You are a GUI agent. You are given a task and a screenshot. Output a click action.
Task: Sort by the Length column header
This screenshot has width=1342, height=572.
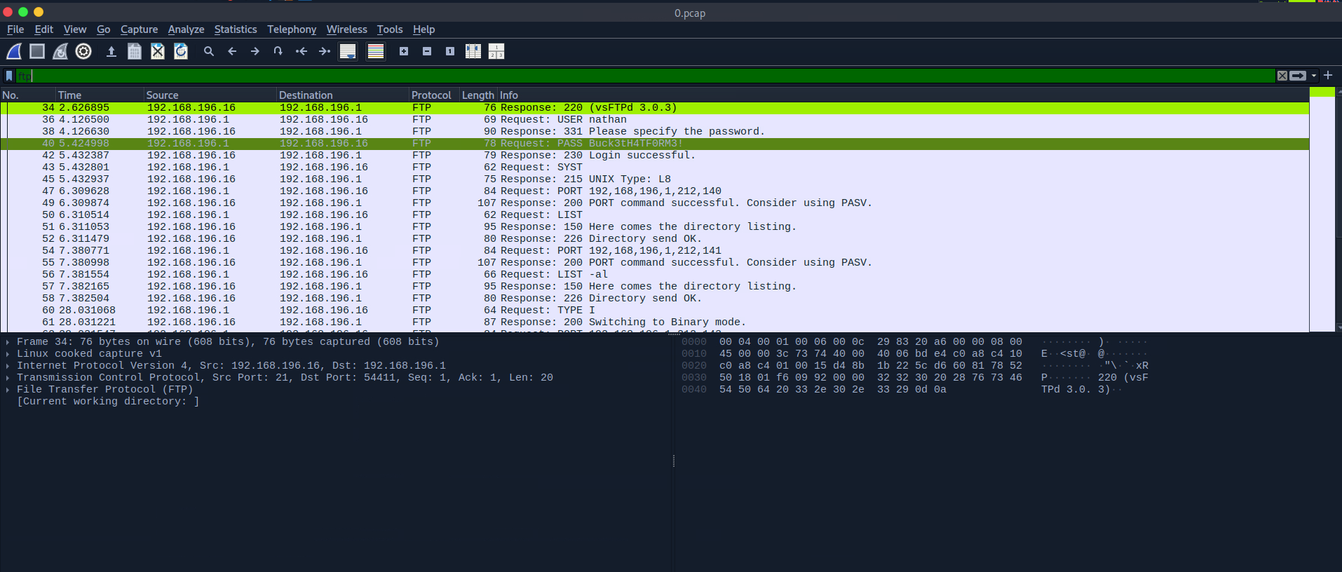[478, 95]
